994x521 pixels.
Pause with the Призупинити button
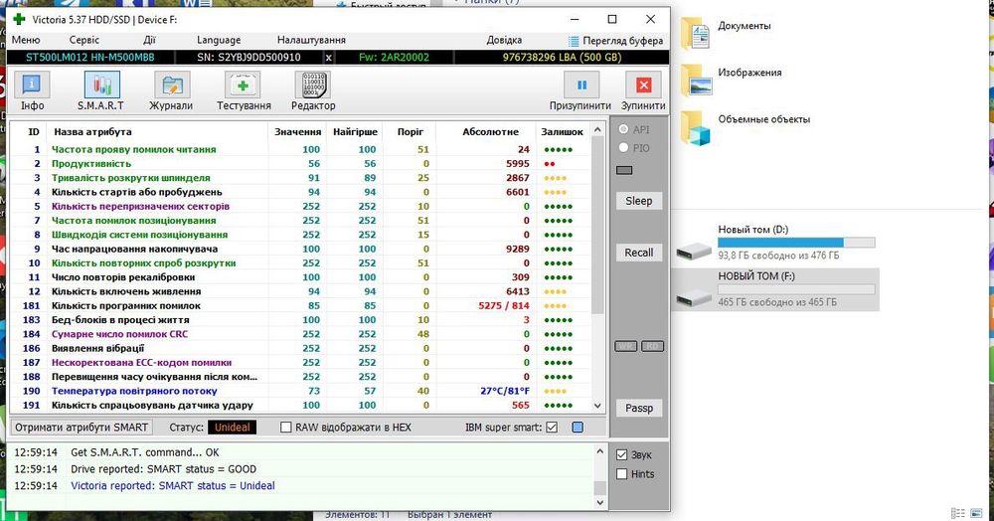[581, 85]
